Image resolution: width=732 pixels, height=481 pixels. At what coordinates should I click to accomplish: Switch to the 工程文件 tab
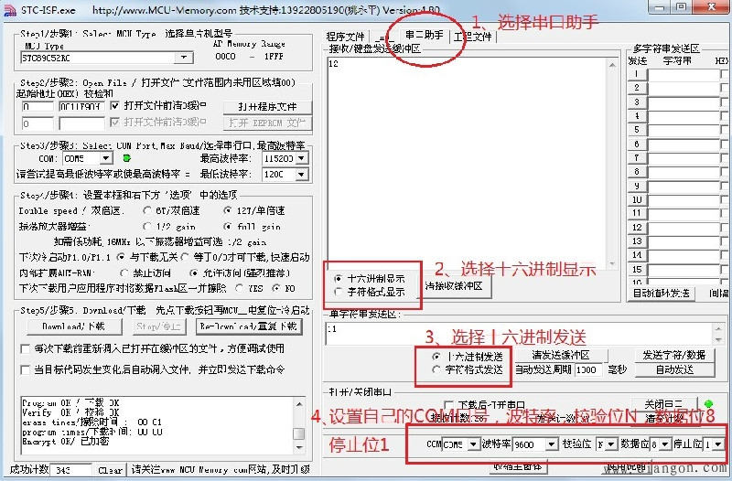(x=473, y=37)
